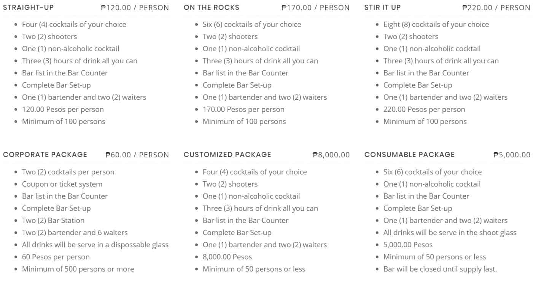Click 'Eight (8) cocktails of your choice'
The height and width of the screenshot is (281, 536).
(x=436, y=25)
